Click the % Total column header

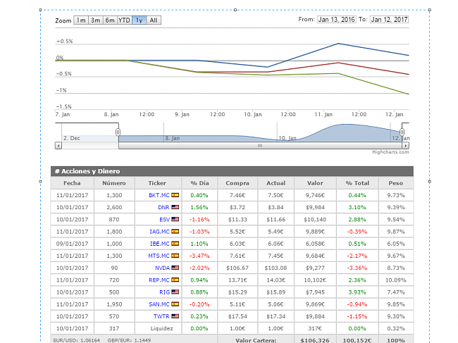click(x=357, y=183)
